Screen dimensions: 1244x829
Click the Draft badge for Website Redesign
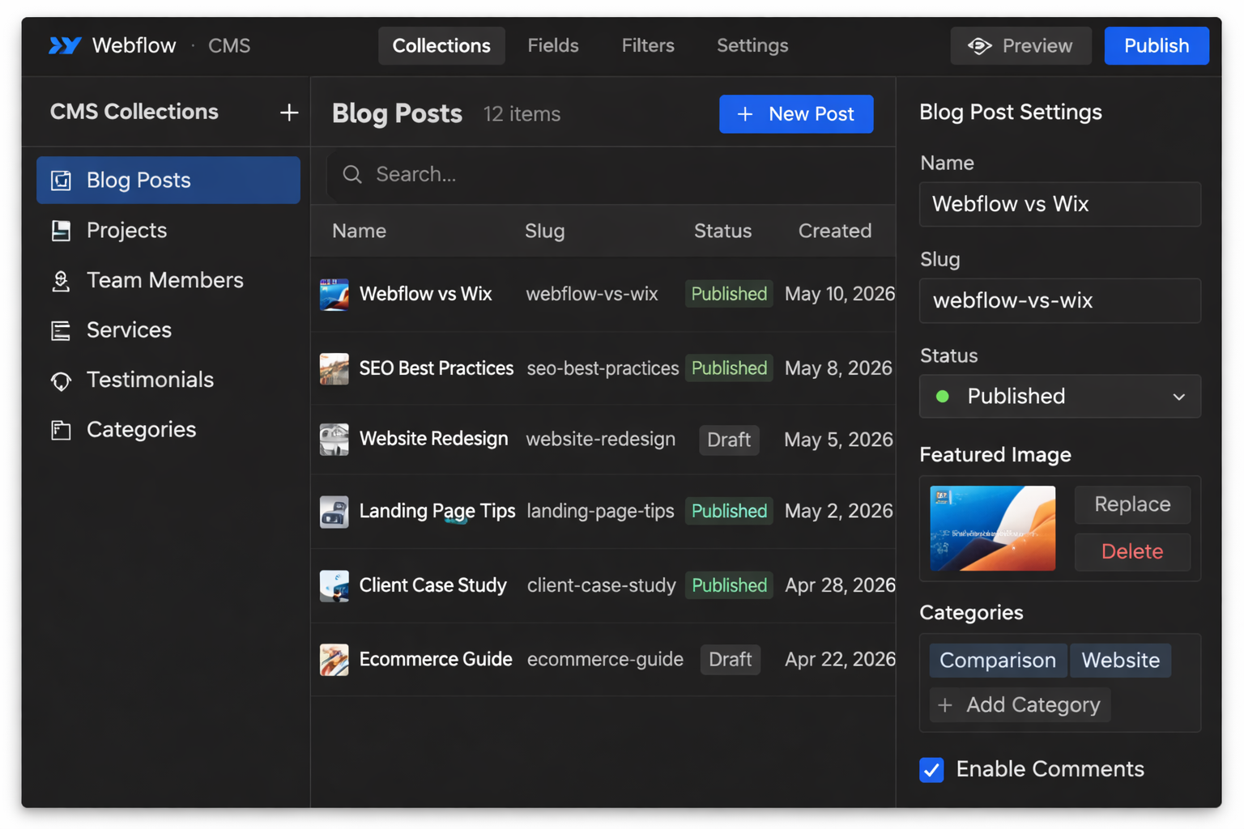tap(729, 440)
